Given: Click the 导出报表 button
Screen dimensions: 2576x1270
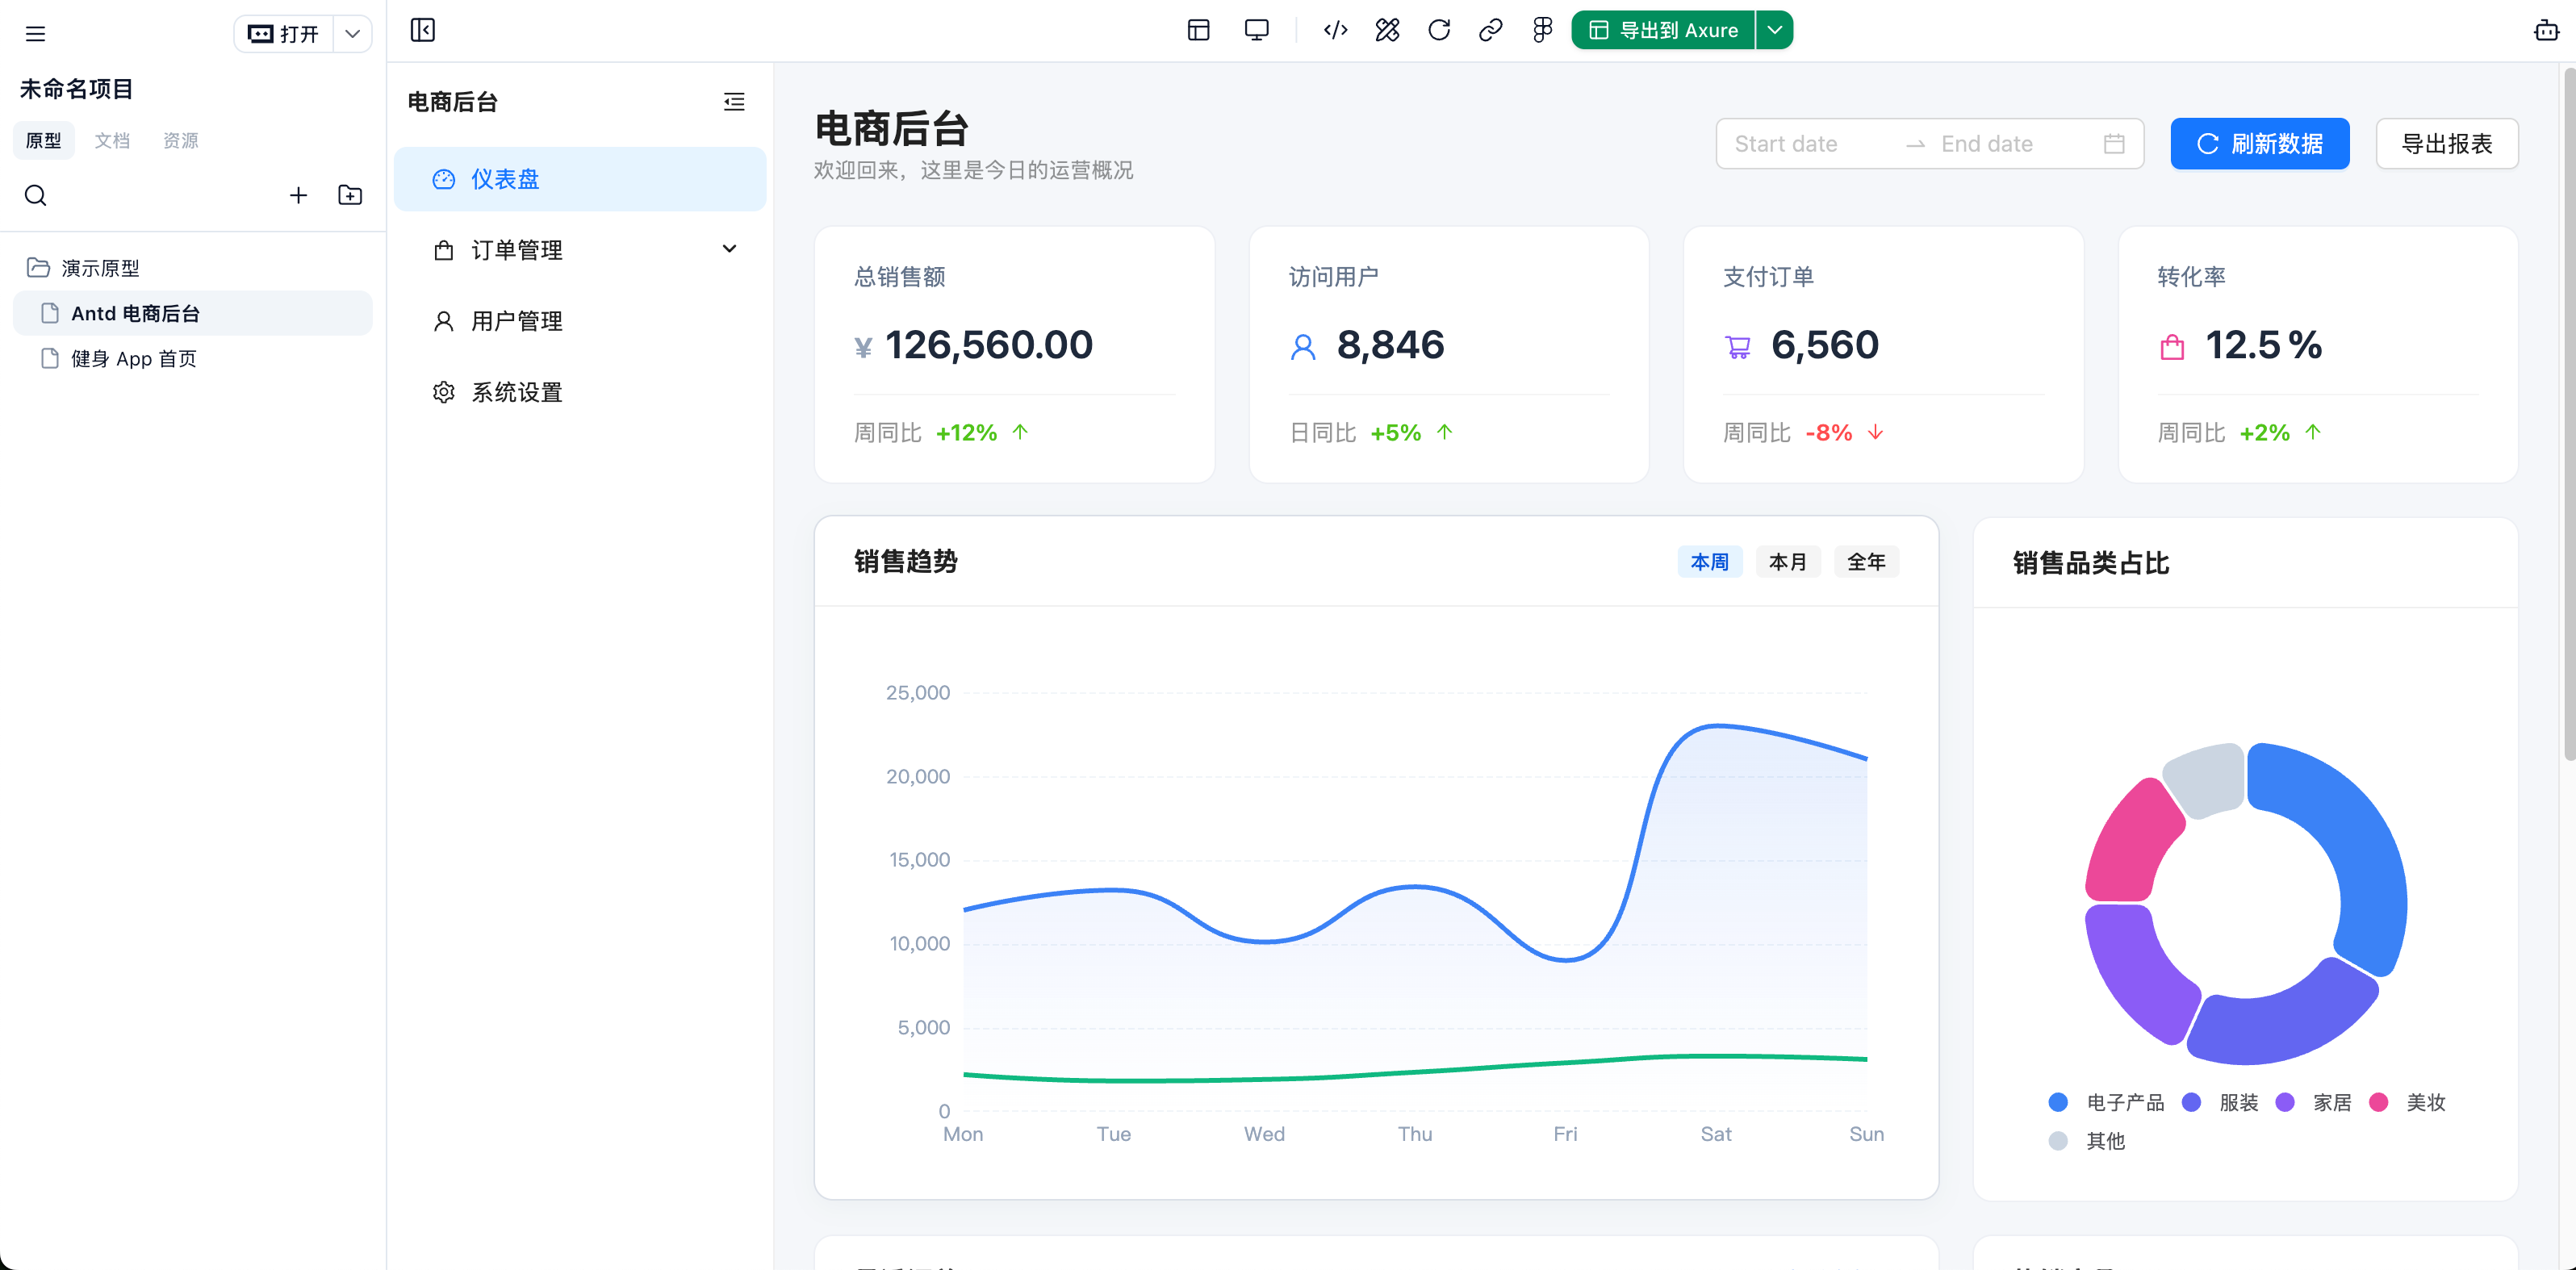Looking at the screenshot, I should (x=2447, y=144).
